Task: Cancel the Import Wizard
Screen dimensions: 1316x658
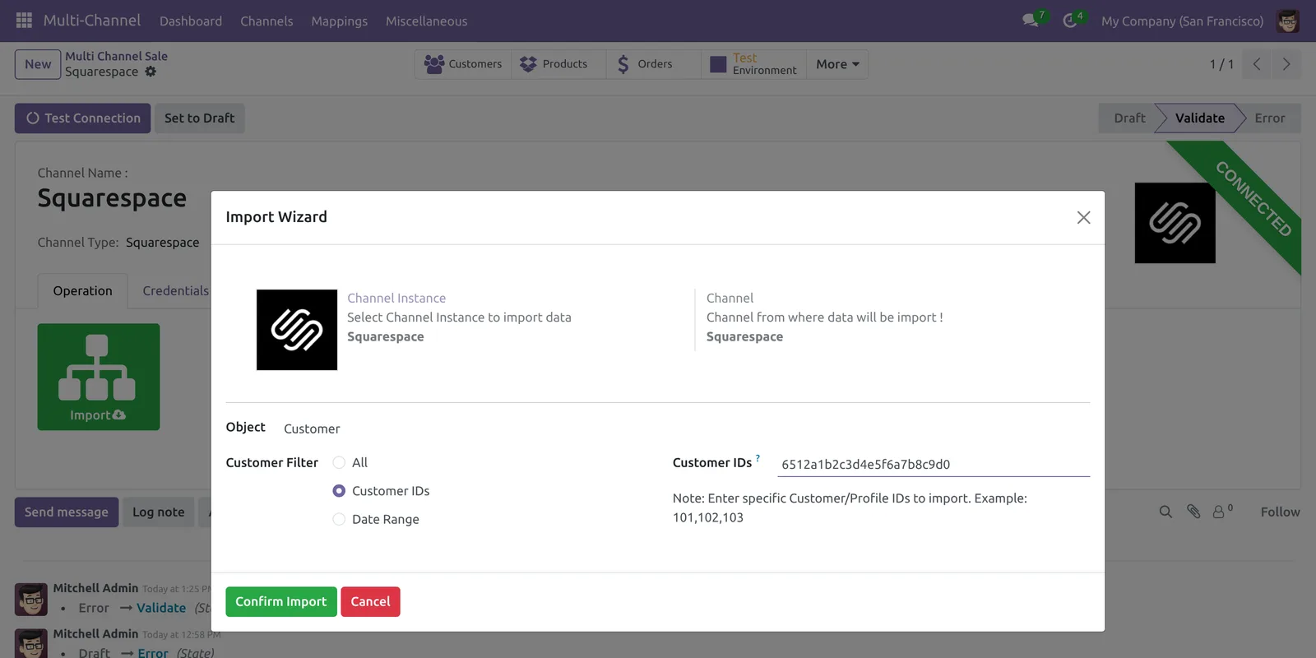Action: pos(370,601)
